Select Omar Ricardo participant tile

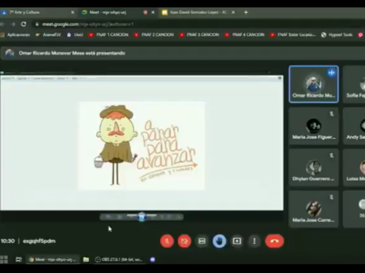313,84
